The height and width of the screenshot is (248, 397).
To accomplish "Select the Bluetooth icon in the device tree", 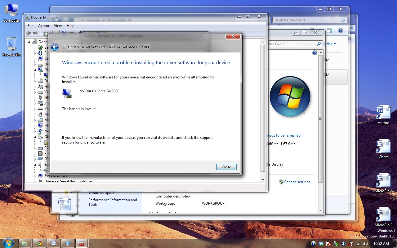I will (x=40, y=53).
